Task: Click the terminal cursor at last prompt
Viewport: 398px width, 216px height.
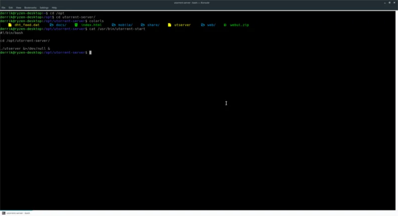Action: 91,53
